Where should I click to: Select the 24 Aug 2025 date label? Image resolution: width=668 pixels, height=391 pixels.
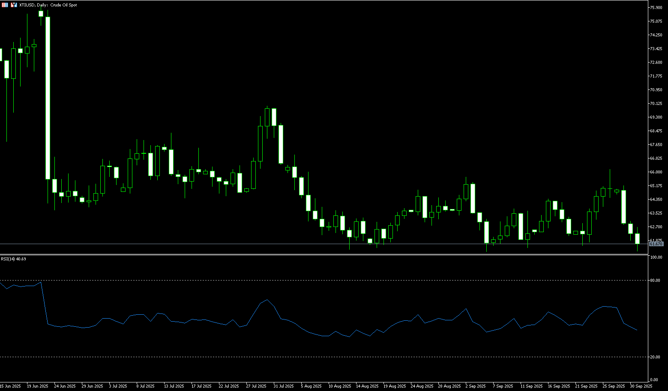tap(421, 386)
